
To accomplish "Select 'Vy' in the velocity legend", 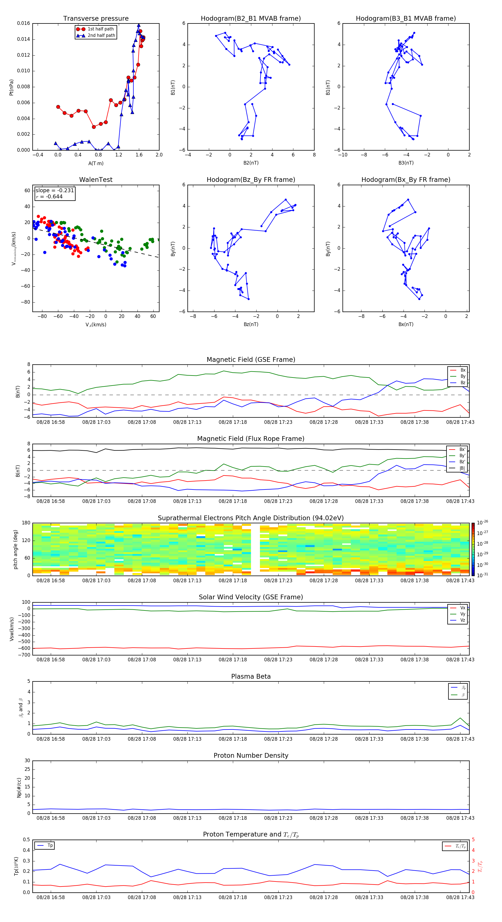I will 458,614.
